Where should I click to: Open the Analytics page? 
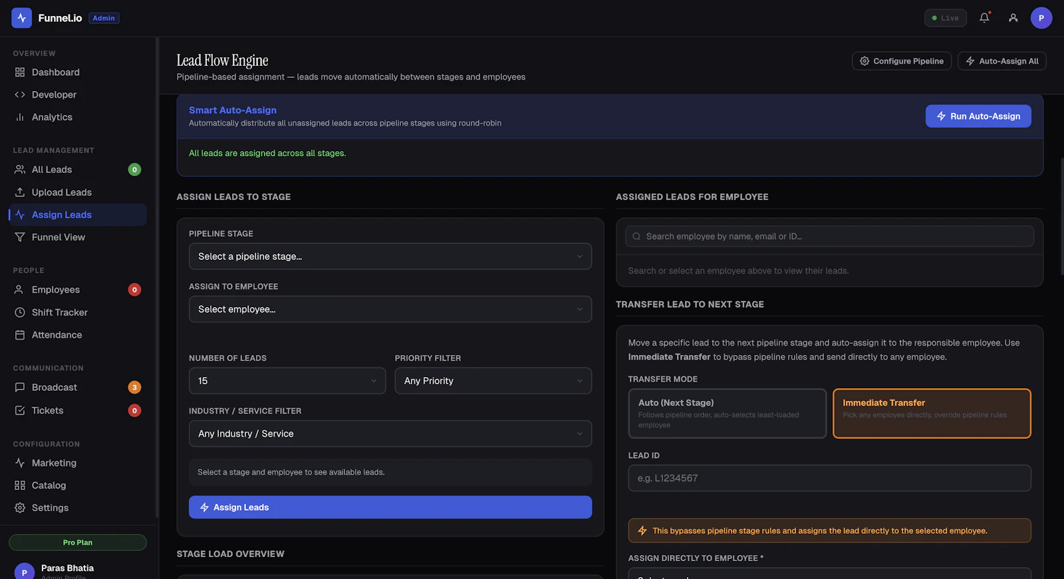pyautogui.click(x=78, y=117)
